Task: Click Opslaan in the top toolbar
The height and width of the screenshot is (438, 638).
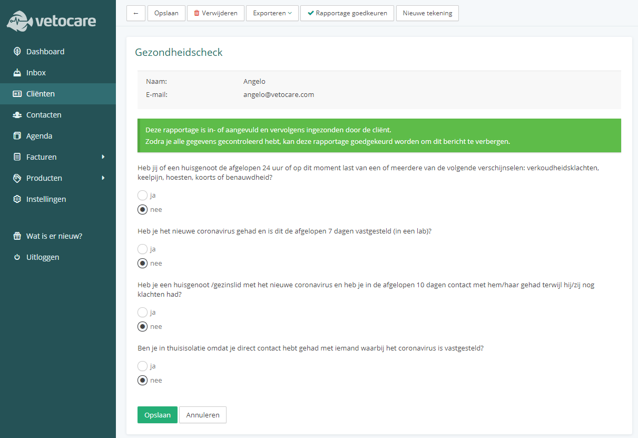Action: point(166,13)
